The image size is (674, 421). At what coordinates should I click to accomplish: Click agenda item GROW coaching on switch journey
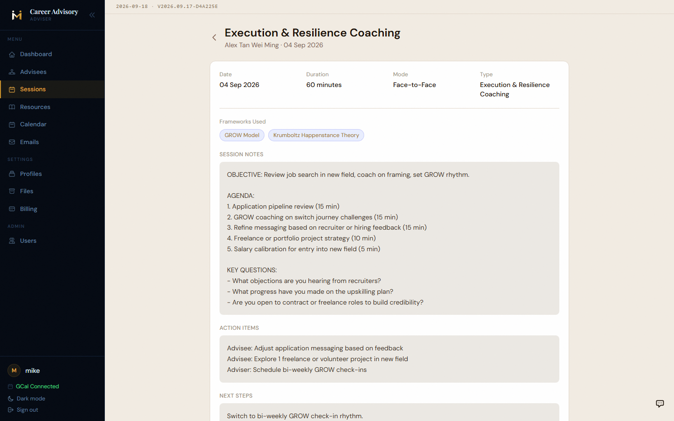pos(313,218)
